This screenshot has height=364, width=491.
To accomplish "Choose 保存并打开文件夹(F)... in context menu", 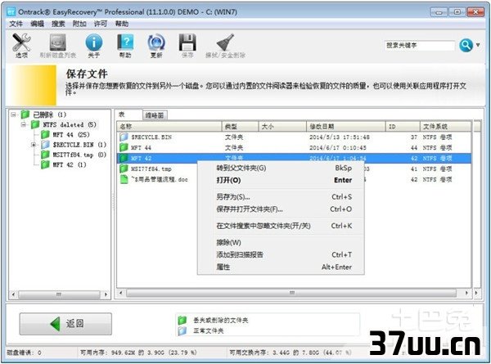I will [x=281, y=209].
